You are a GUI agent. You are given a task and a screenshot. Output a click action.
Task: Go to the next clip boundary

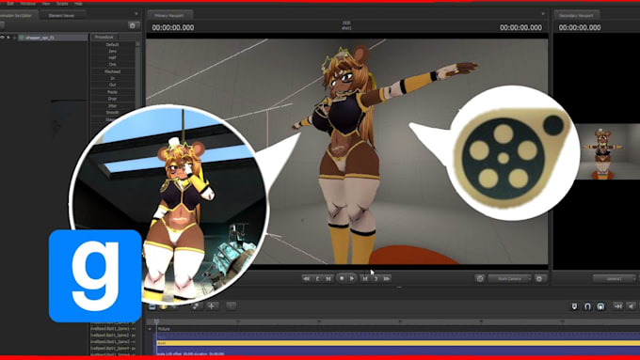click(x=376, y=279)
